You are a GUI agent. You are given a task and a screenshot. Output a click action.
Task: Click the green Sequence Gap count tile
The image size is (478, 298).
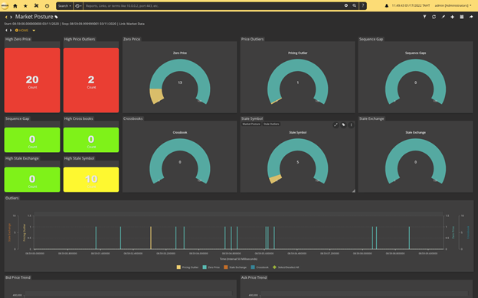coord(32,140)
